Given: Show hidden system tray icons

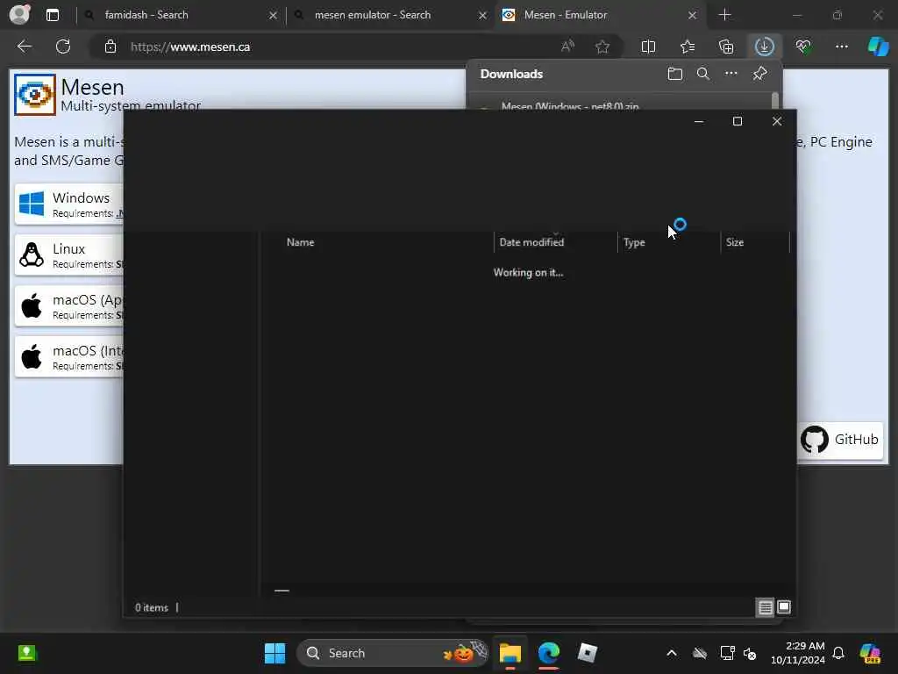Looking at the screenshot, I should click(672, 653).
